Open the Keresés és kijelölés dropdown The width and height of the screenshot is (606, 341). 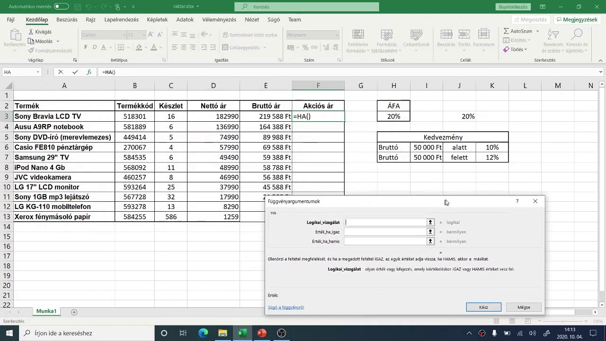[577, 41]
